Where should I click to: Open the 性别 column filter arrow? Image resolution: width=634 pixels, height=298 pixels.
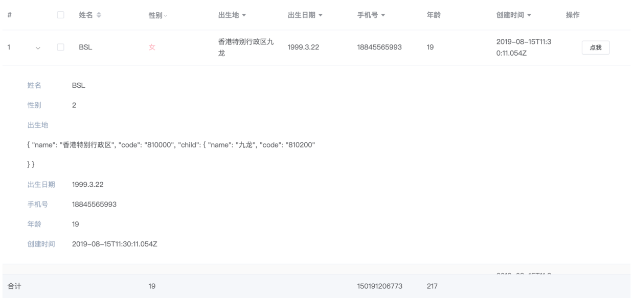click(166, 15)
